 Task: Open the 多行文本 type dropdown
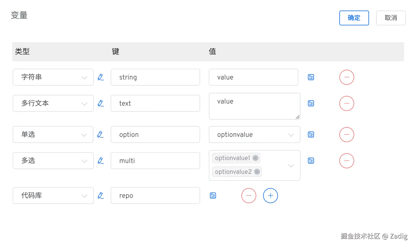[x=53, y=103]
